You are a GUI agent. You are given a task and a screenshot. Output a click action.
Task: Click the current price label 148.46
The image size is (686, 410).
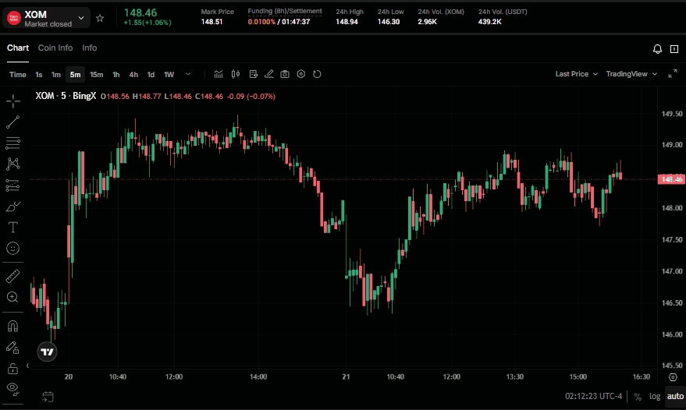pos(671,179)
